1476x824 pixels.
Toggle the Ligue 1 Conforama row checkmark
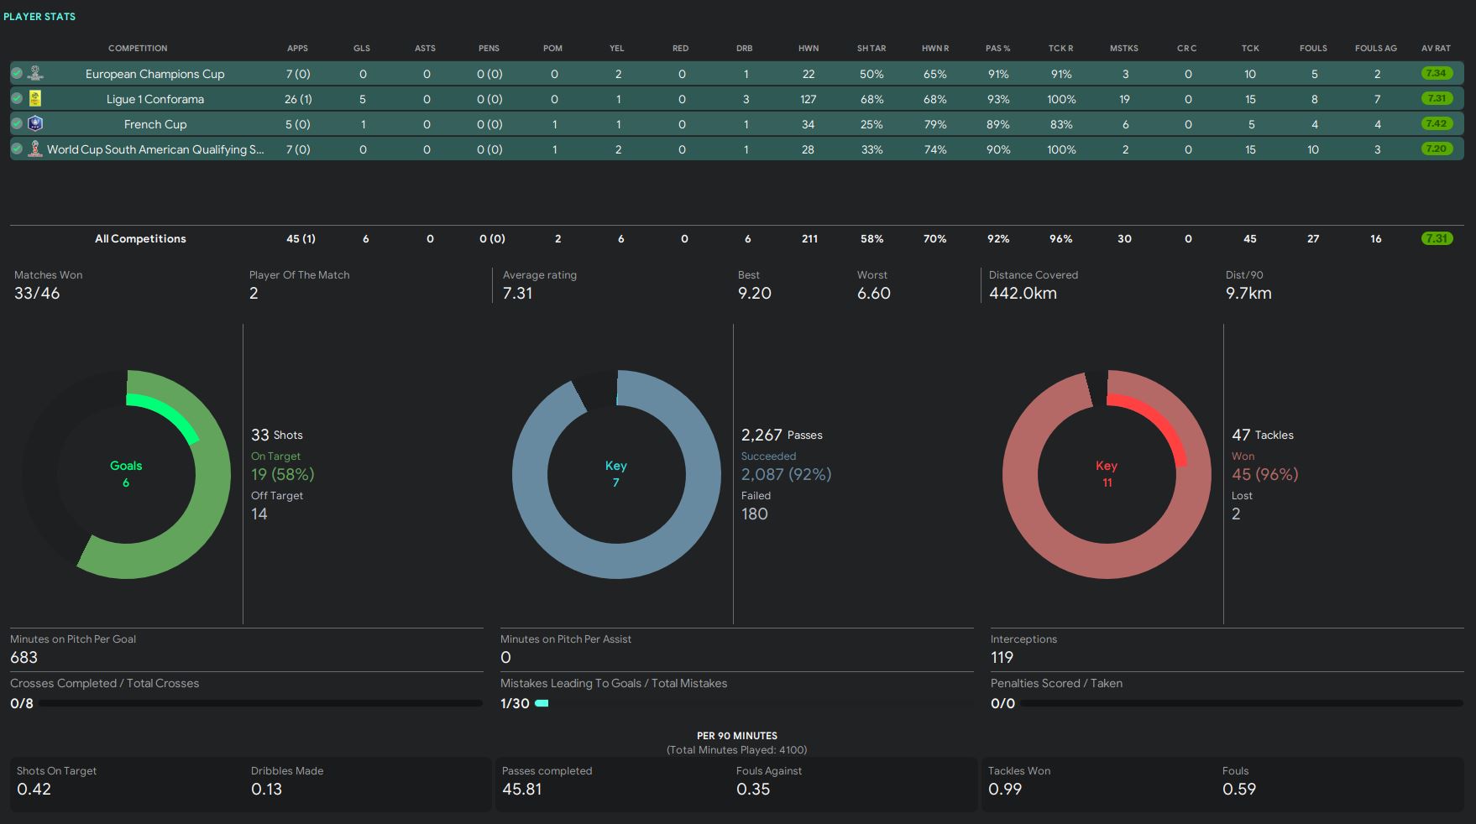(17, 99)
